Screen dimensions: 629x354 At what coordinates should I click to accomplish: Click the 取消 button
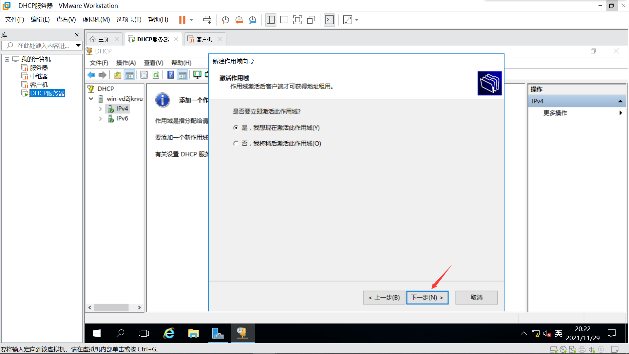click(476, 298)
